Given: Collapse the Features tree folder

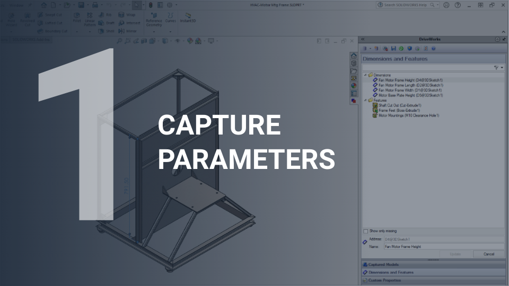Looking at the screenshot, I should pyautogui.click(x=365, y=100).
